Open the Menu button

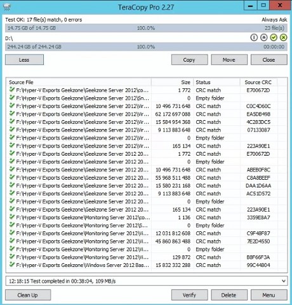tap(269, 295)
